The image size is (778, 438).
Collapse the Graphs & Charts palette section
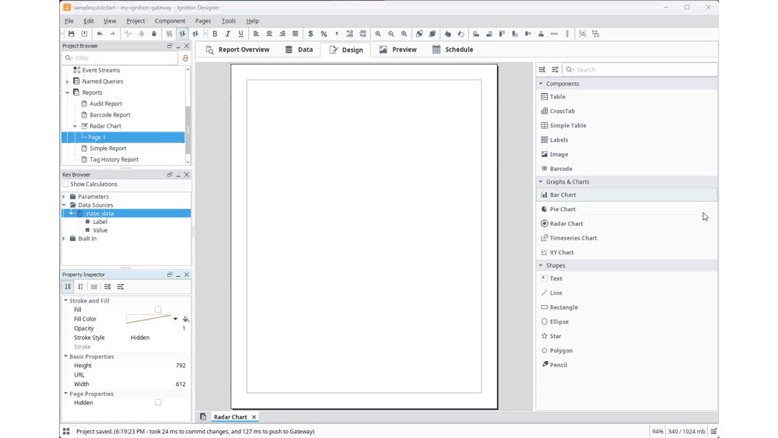tap(541, 181)
